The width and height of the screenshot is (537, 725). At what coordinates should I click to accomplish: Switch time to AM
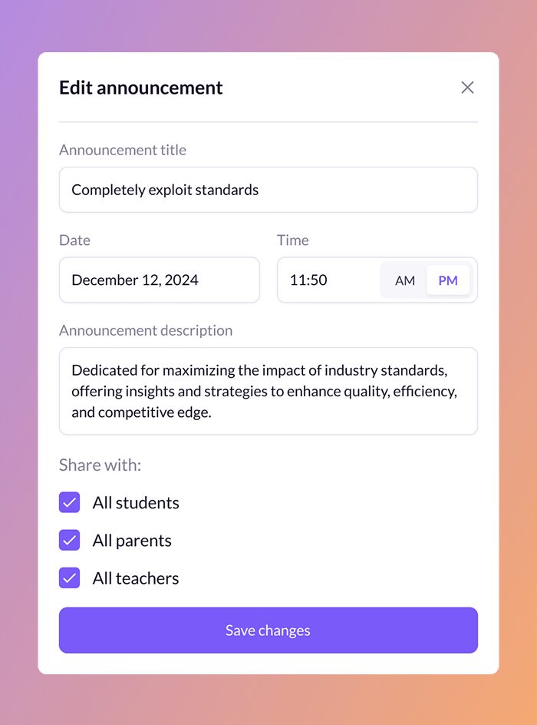coord(404,280)
